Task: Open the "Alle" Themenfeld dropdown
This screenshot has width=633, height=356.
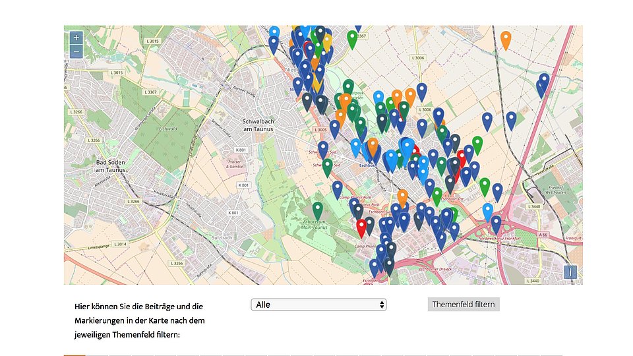Action: tap(318, 305)
